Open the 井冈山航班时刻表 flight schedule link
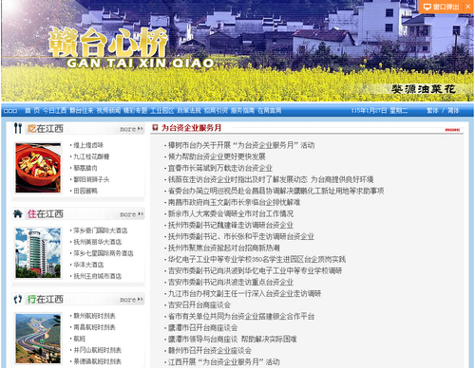Image resolution: width=475 pixels, height=368 pixels. click(98, 350)
